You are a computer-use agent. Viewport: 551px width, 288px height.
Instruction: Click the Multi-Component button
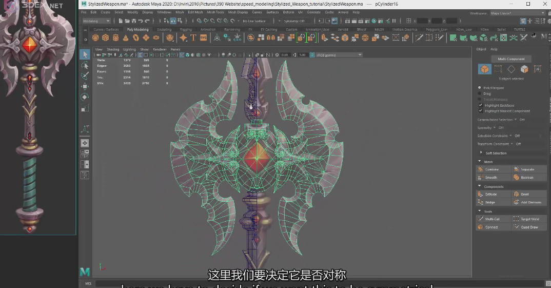[x=511, y=59]
